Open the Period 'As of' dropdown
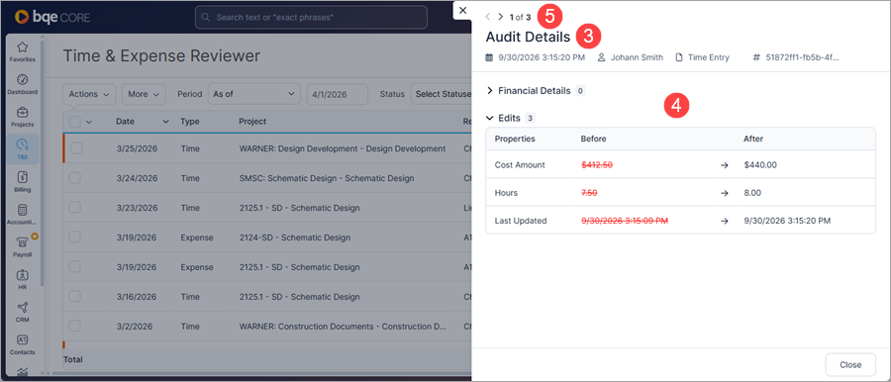This screenshot has height=382, width=891. click(x=254, y=94)
